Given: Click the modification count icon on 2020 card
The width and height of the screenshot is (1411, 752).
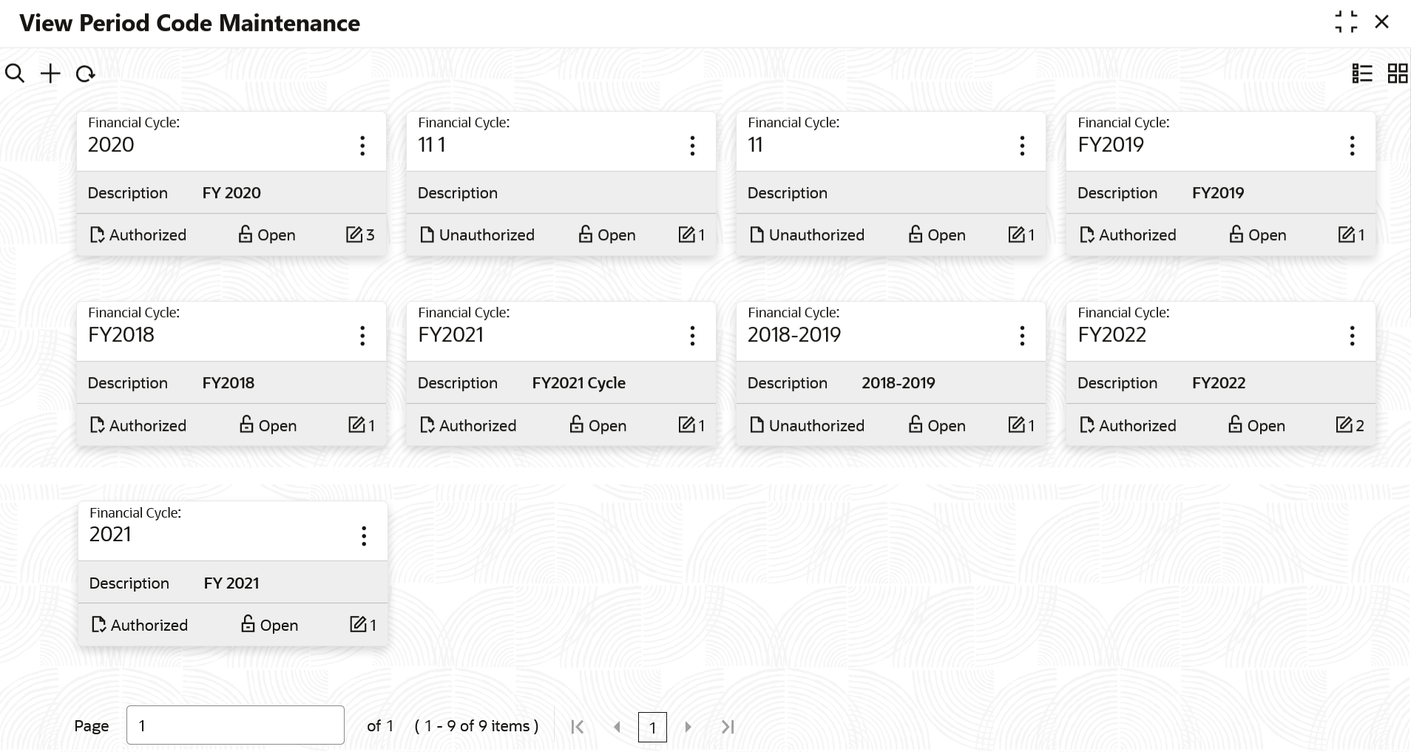Looking at the screenshot, I should [354, 234].
